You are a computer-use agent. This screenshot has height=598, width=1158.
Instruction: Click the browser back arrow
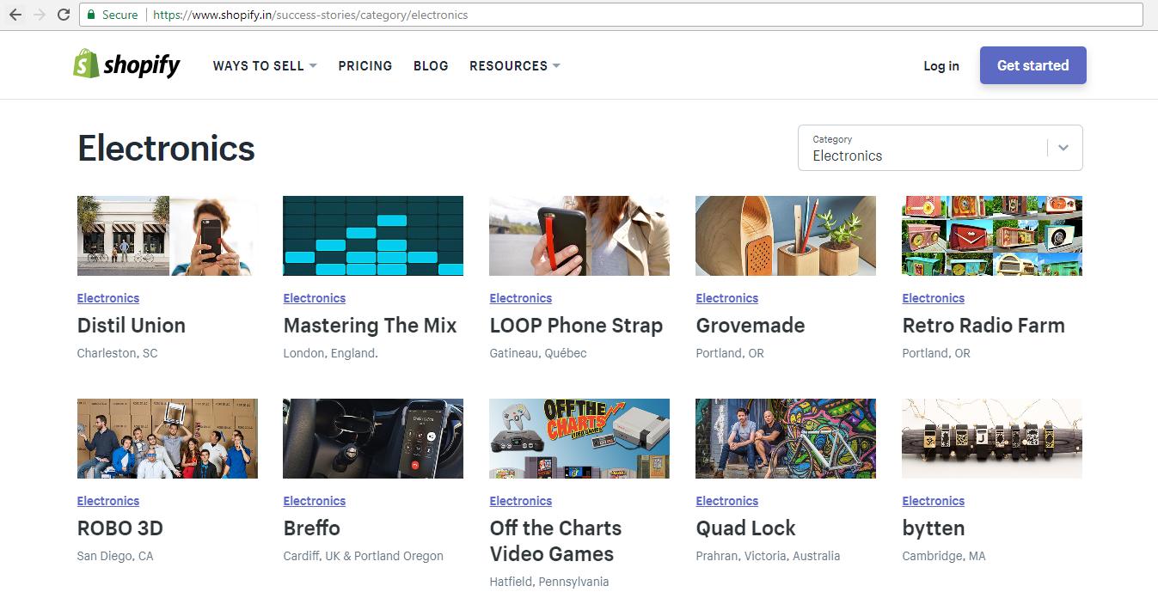click(15, 15)
